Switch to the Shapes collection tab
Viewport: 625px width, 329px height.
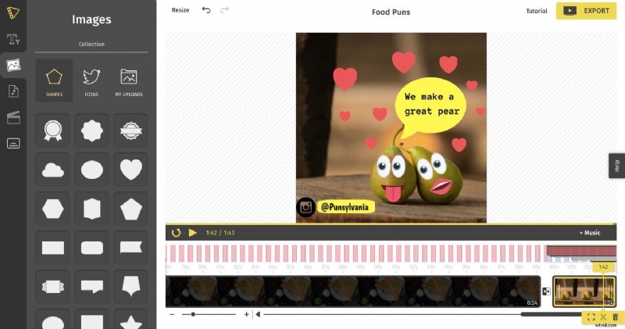54,81
